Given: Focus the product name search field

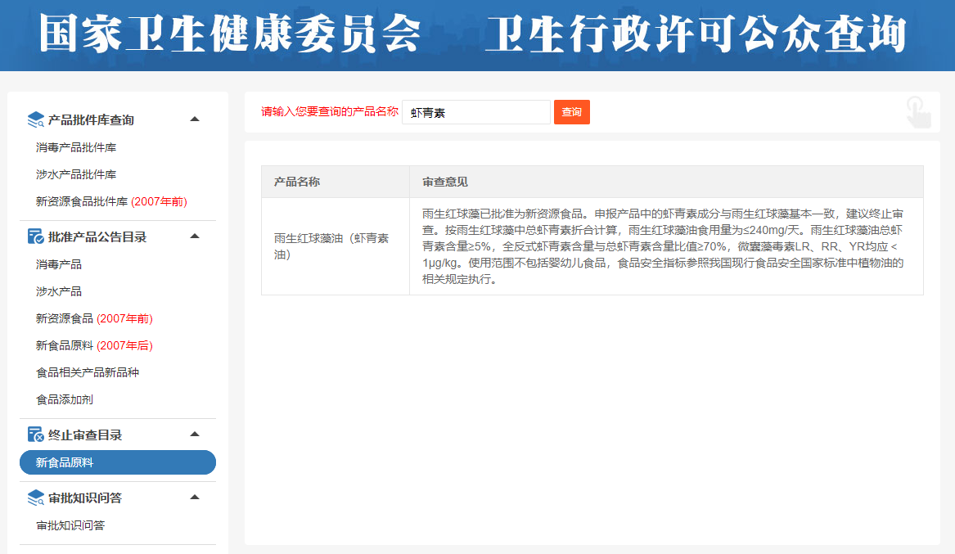Looking at the screenshot, I should (476, 112).
